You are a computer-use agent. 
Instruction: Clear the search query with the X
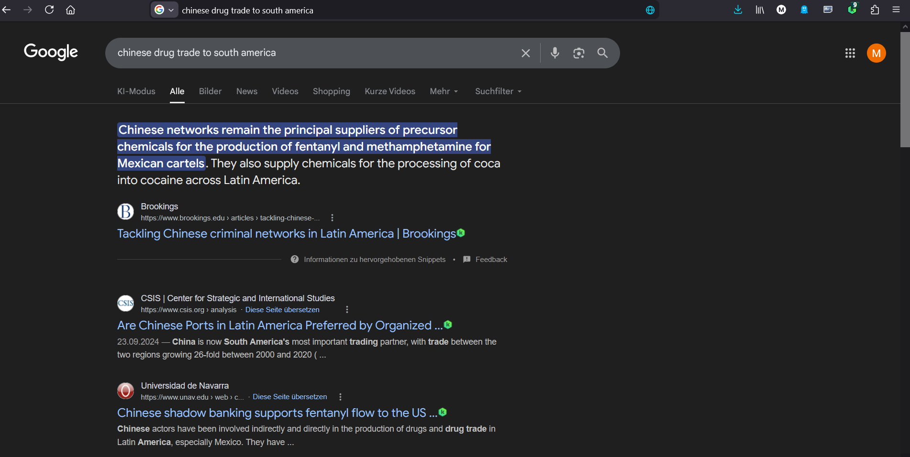point(526,53)
